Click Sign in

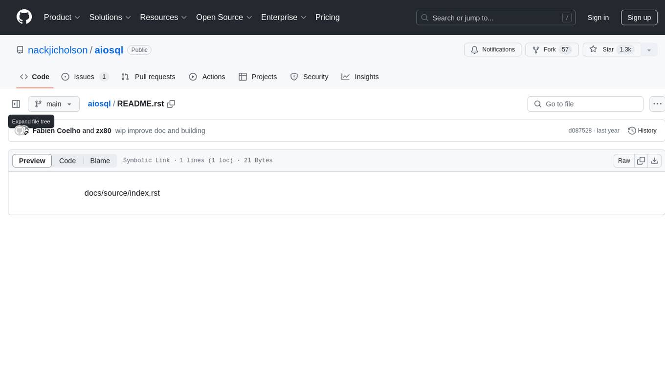coord(598,18)
